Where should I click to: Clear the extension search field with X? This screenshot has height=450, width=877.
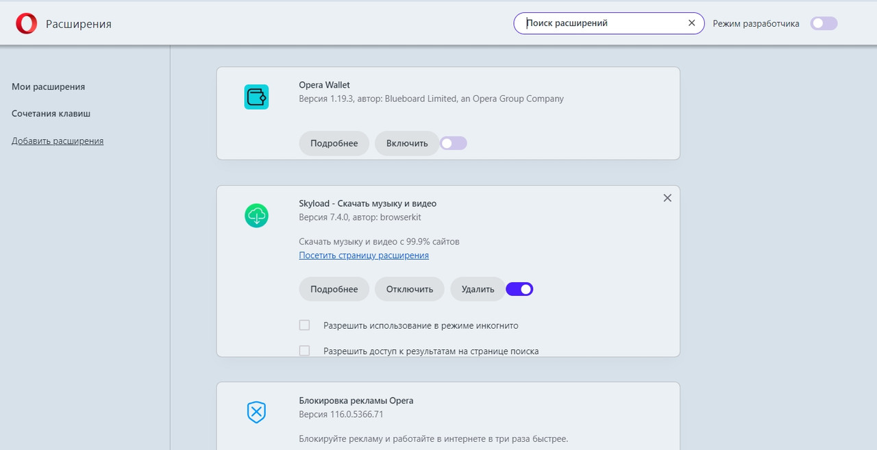pyautogui.click(x=692, y=23)
